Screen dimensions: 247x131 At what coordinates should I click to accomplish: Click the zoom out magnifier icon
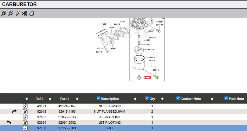click(x=11, y=13)
